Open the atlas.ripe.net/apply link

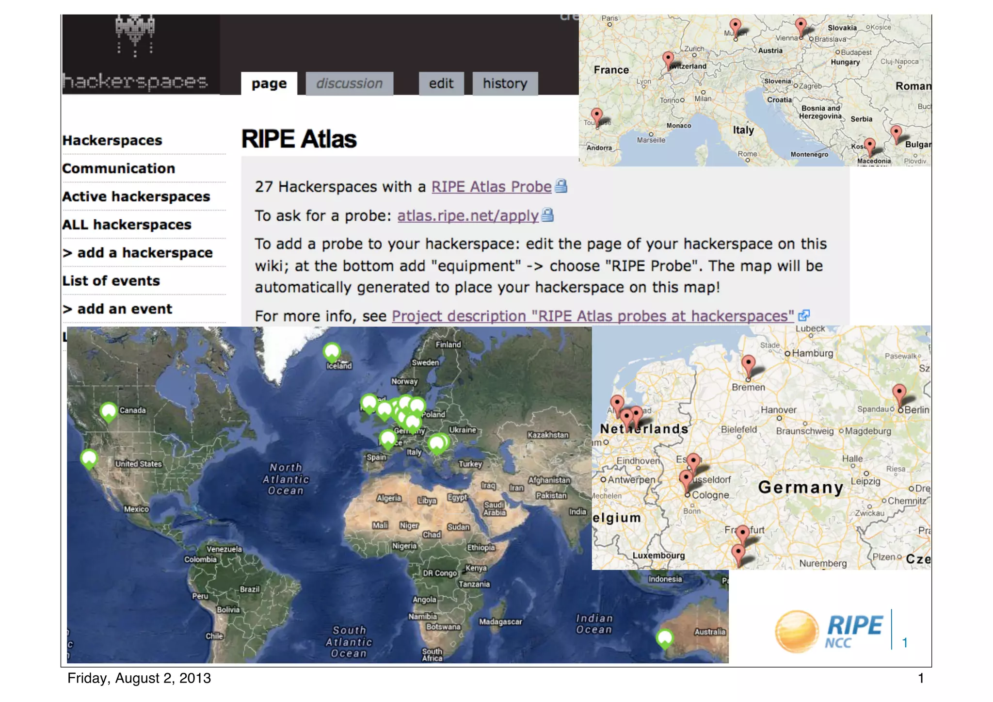tap(468, 215)
